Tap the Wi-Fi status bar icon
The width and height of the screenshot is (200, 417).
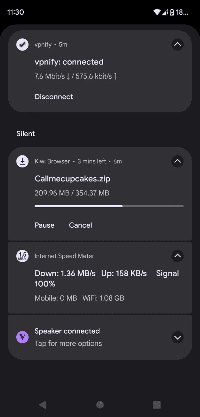[157, 12]
